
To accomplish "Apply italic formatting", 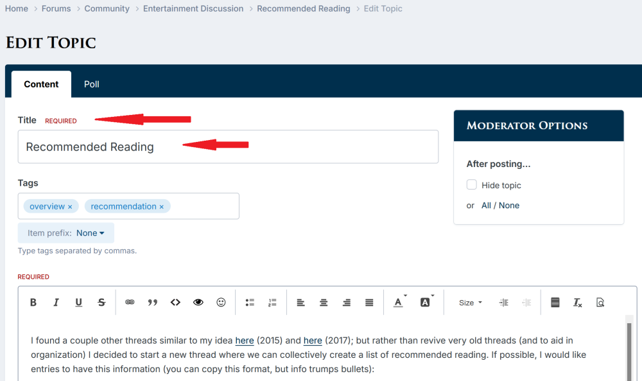I will pos(56,303).
